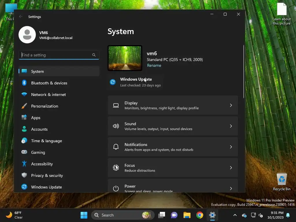Click the Bluetooth icon in sidebar
The height and width of the screenshot is (222, 296).
click(24, 83)
